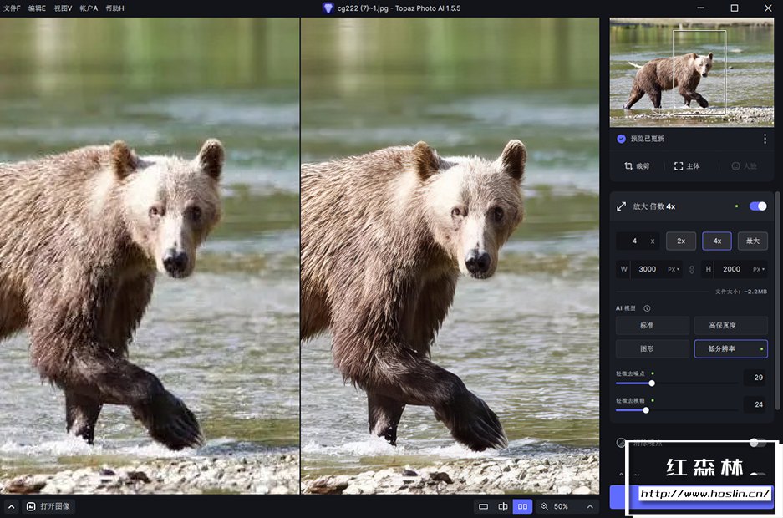
Task: Expand the 50% zoom level menu
Action: [x=590, y=506]
